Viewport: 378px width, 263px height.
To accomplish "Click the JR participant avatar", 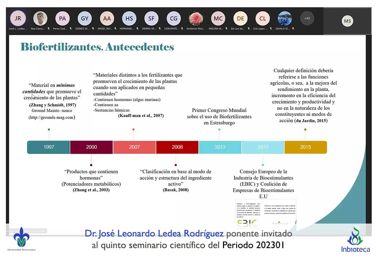I will point(18,18).
